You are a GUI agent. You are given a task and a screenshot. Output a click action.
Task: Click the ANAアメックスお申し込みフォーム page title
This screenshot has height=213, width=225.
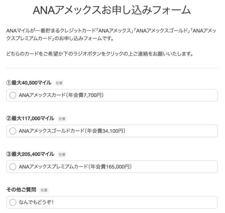click(112, 10)
